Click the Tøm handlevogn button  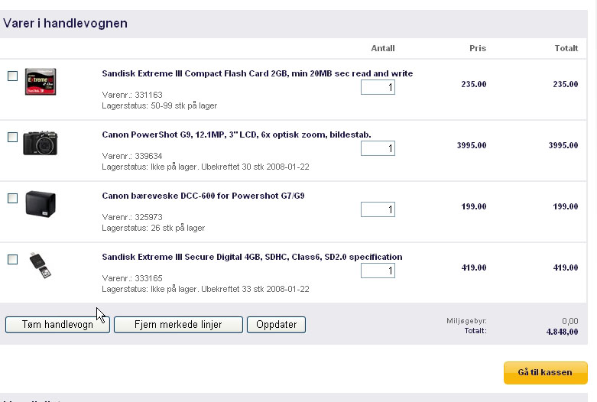pyautogui.click(x=57, y=325)
